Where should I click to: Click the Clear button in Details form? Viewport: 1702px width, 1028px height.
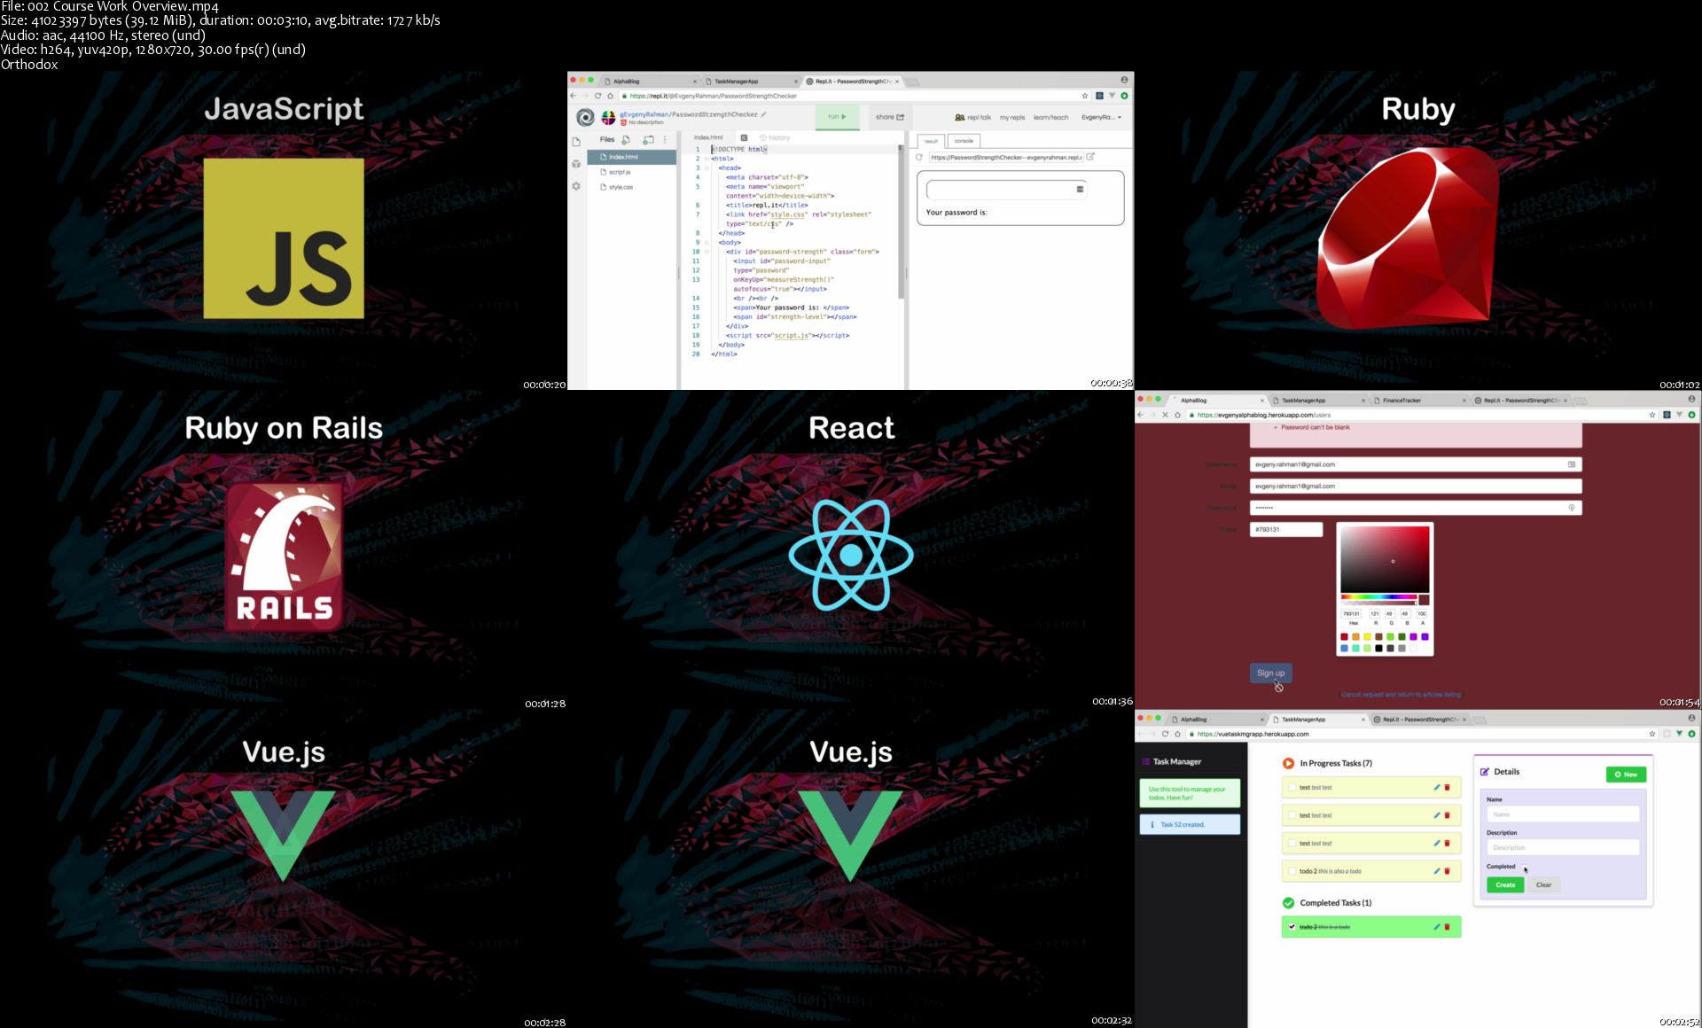1543,884
